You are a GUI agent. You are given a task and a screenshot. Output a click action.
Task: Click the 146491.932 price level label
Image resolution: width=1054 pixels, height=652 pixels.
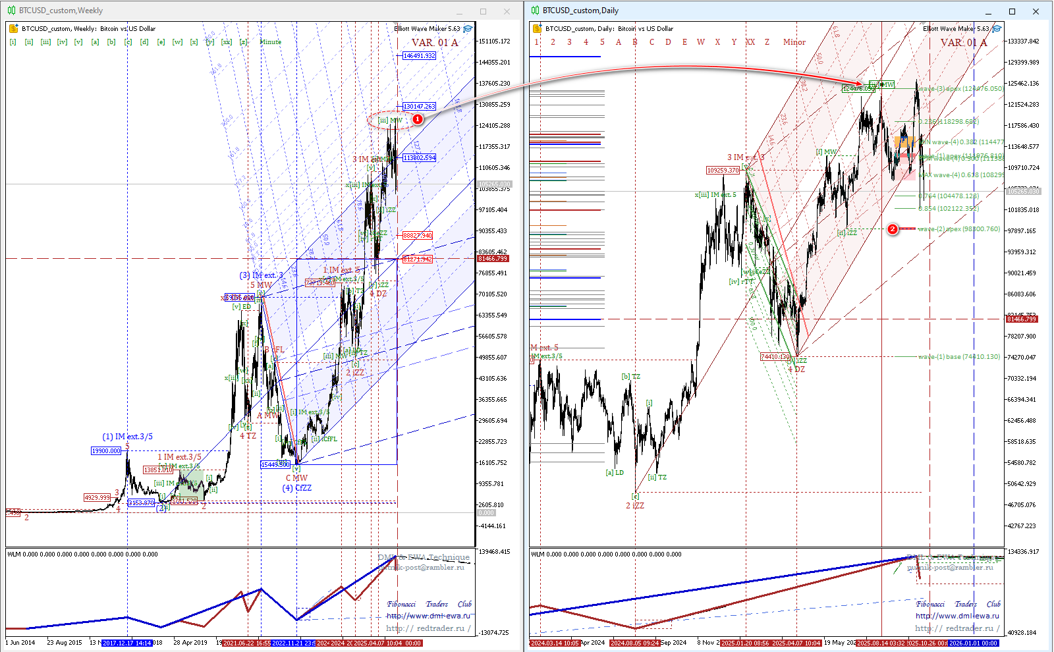419,56
